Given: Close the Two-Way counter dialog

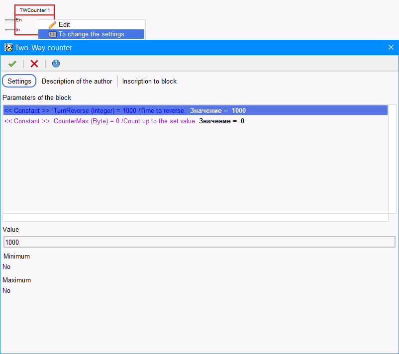Looking at the screenshot, I should pos(391,48).
